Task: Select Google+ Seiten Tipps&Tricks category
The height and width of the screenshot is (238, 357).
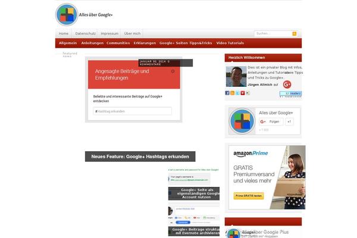Action: (186, 43)
